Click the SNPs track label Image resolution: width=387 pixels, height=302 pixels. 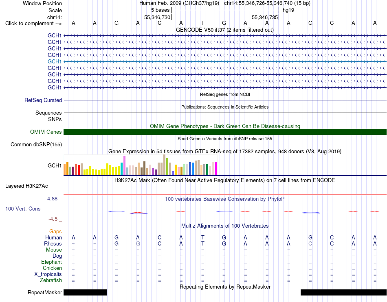(55, 119)
